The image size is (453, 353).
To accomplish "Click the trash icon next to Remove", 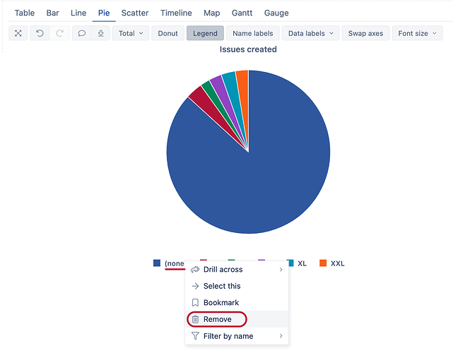I will click(x=195, y=319).
